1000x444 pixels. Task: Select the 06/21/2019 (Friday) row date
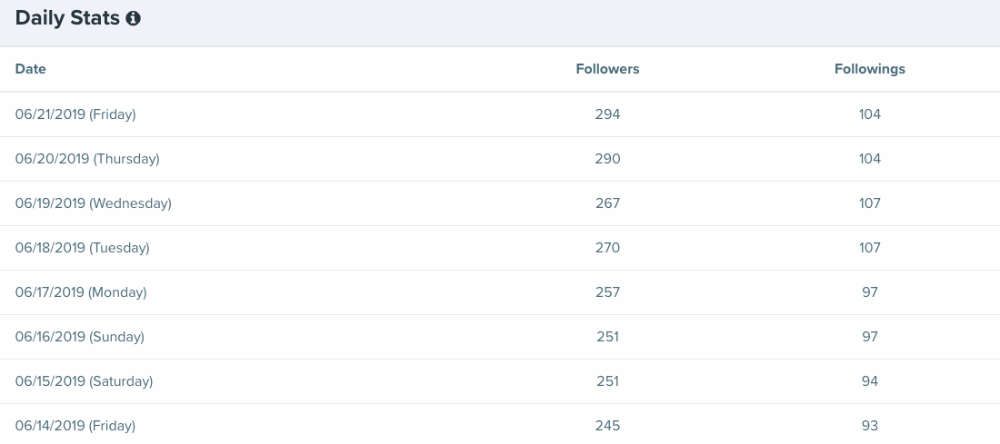click(x=75, y=114)
